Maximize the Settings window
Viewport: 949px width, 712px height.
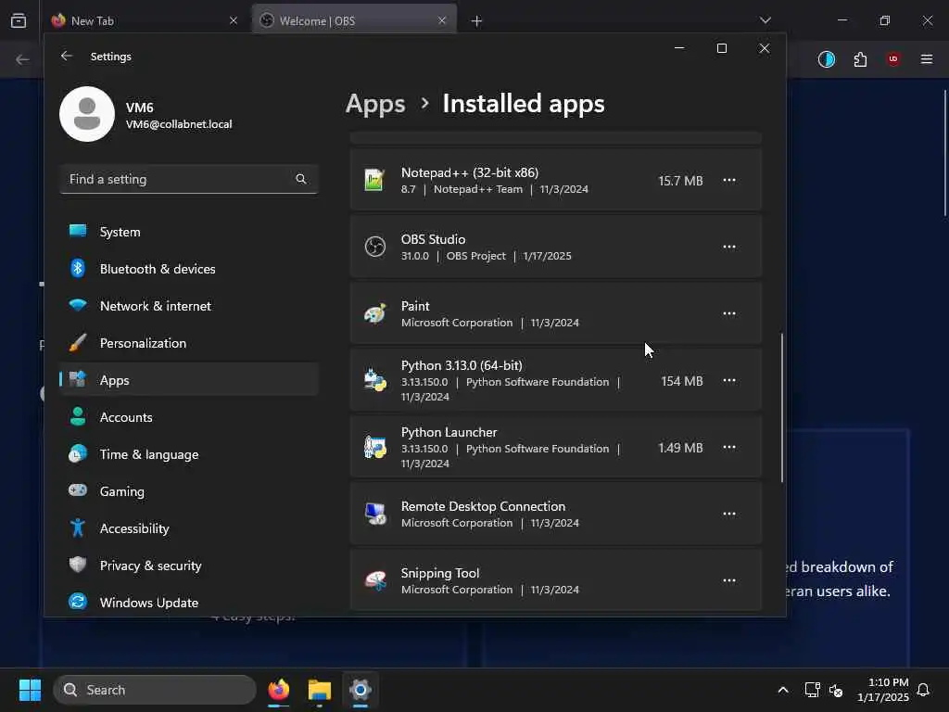click(721, 48)
